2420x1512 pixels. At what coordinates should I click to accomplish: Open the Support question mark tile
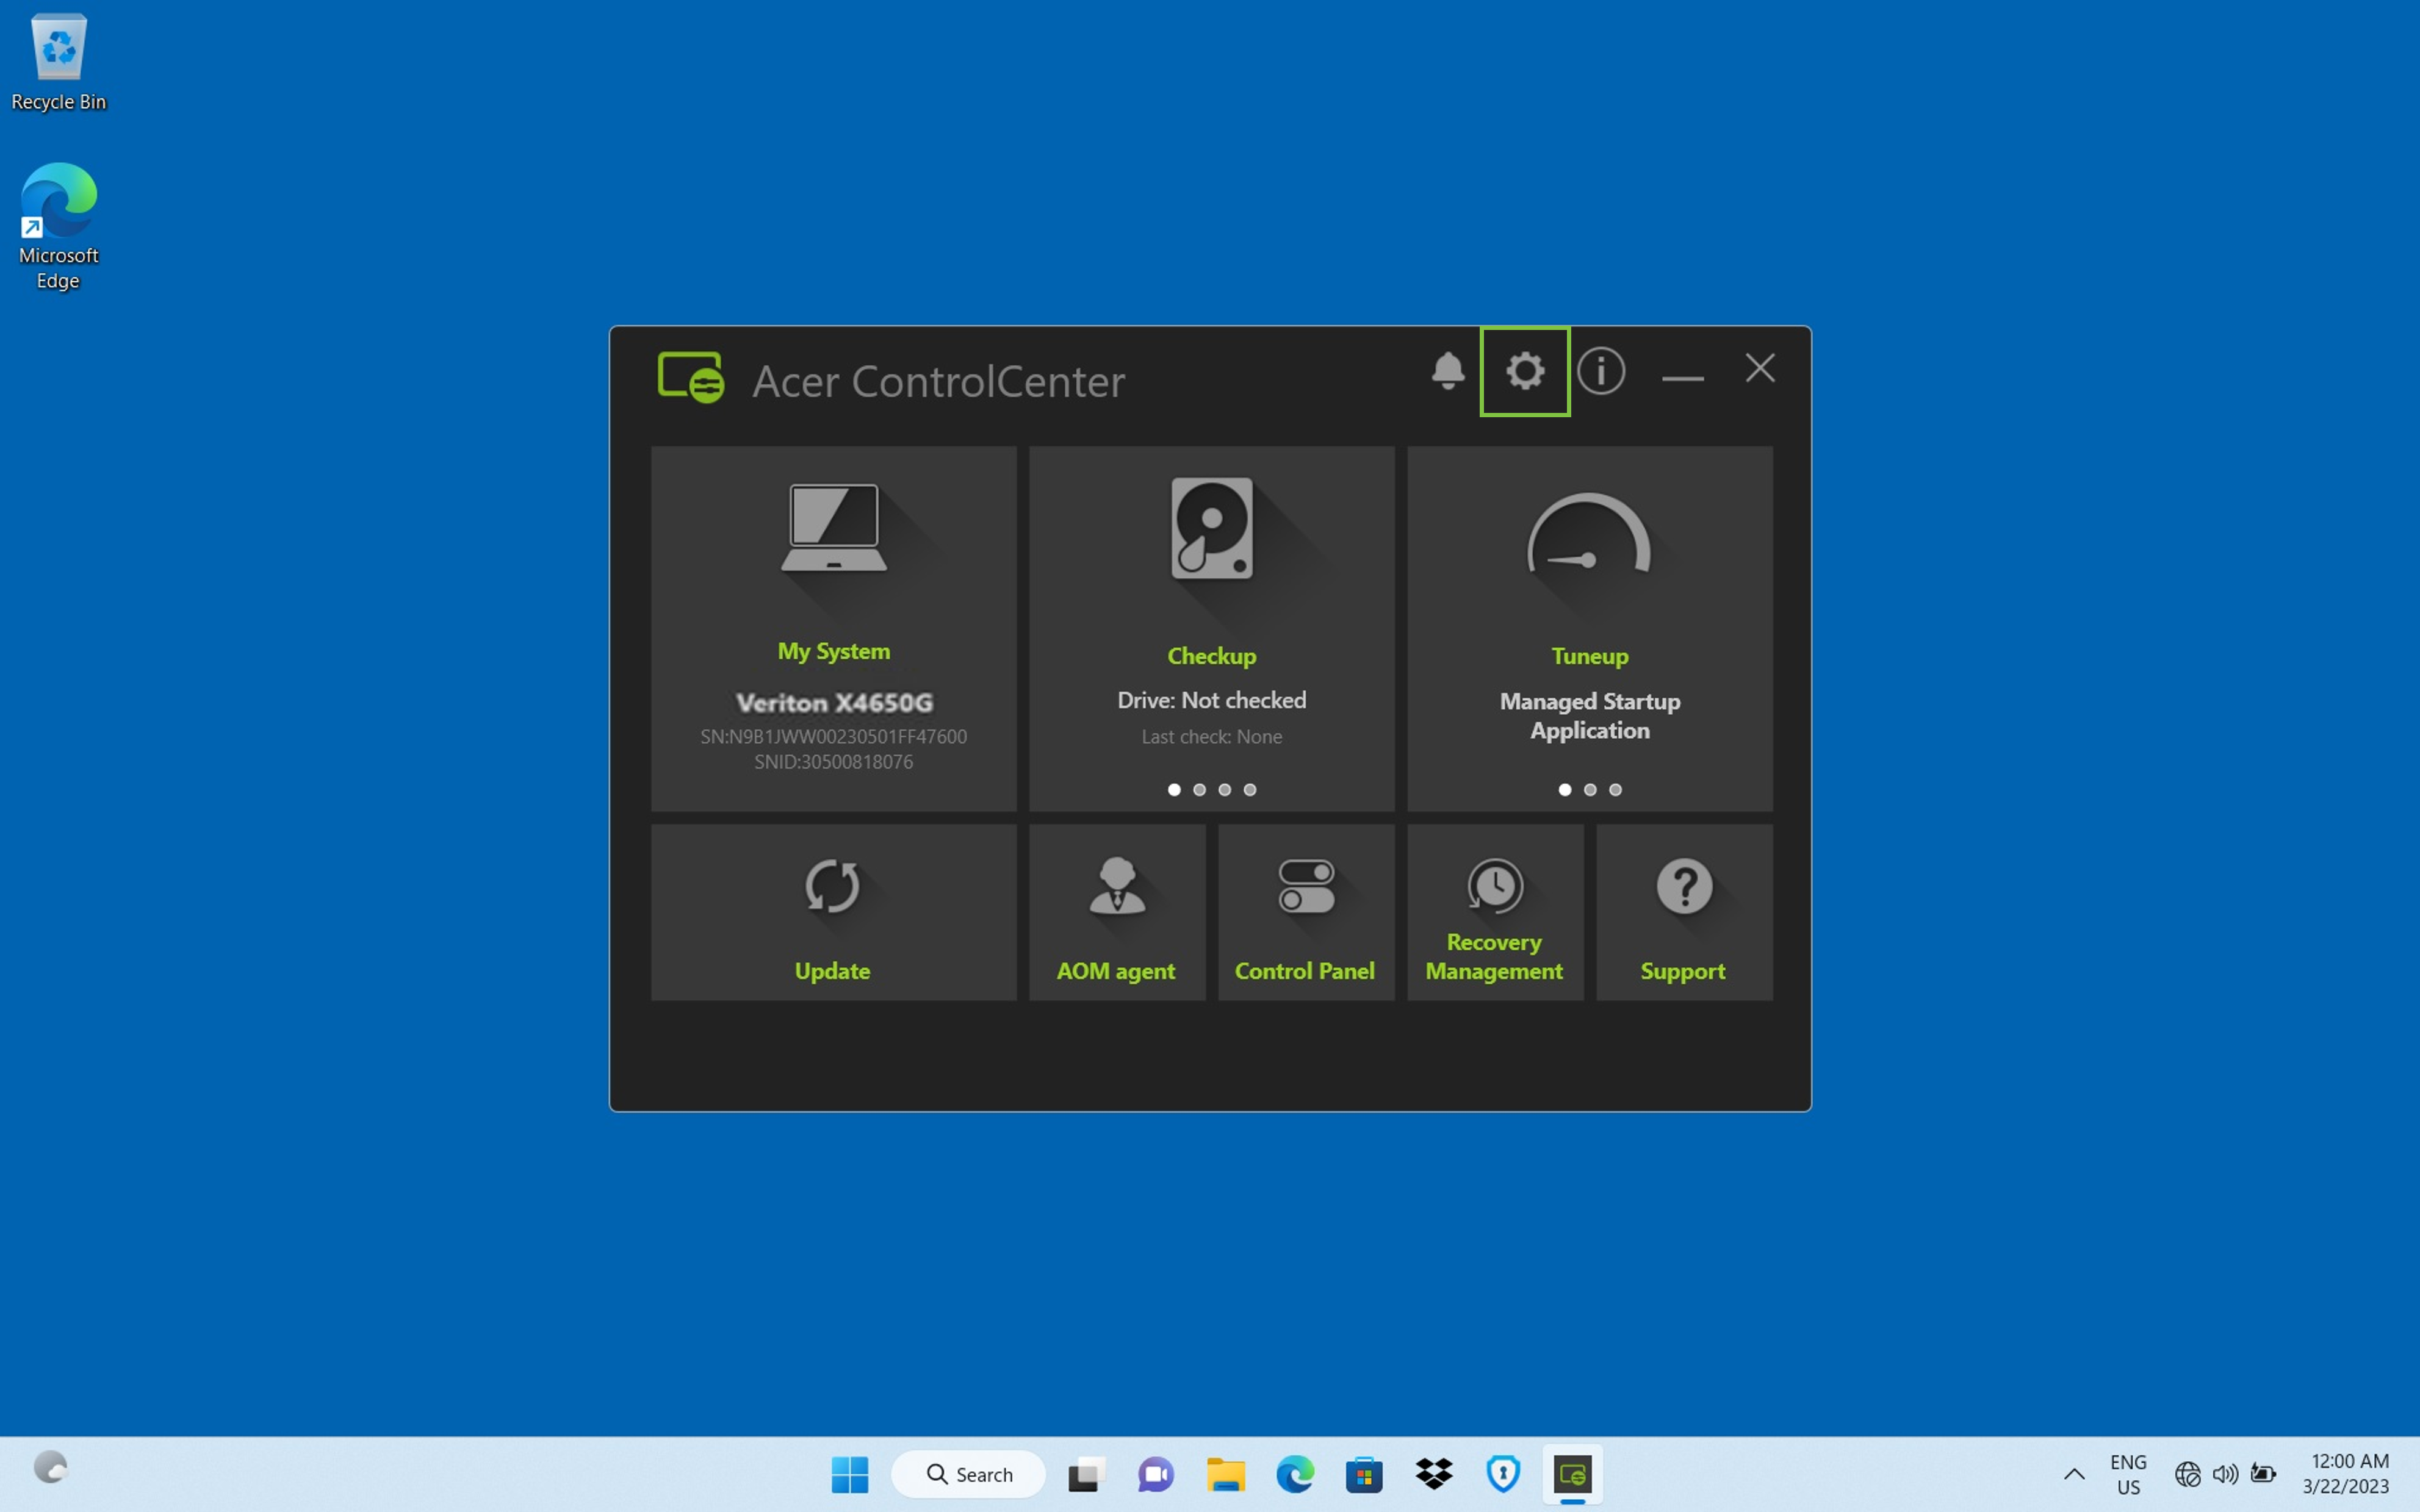pos(1684,912)
